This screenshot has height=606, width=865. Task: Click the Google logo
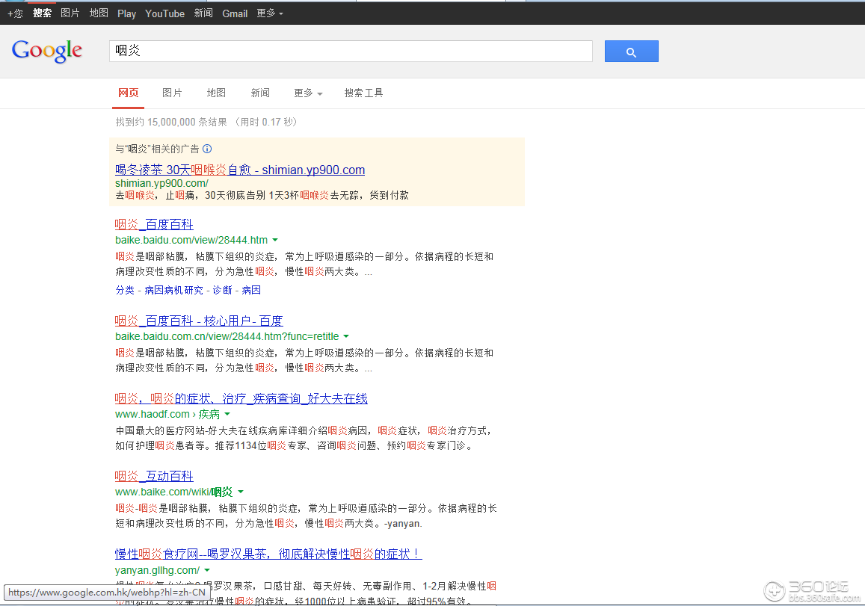pos(46,51)
